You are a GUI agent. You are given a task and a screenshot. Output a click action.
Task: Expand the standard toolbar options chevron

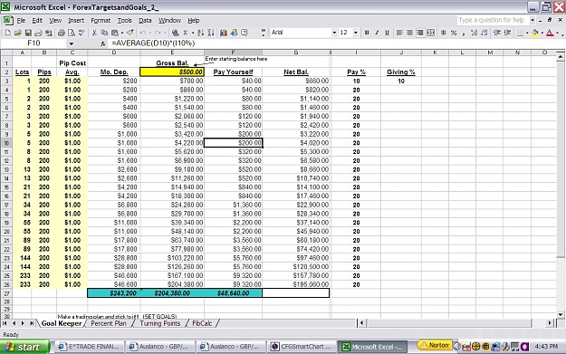pos(264,33)
